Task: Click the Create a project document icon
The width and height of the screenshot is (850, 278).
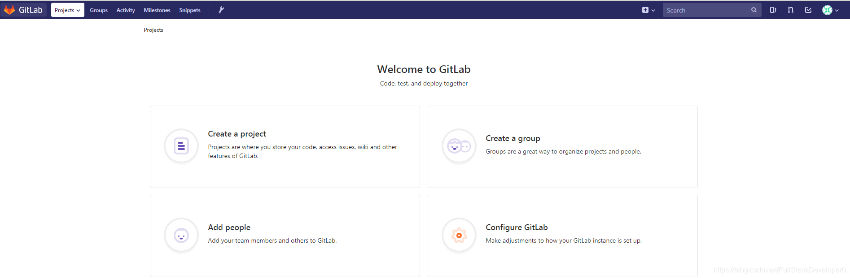Action: pyautogui.click(x=181, y=146)
